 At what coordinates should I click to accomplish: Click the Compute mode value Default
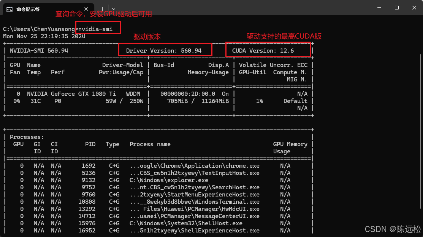295,101
